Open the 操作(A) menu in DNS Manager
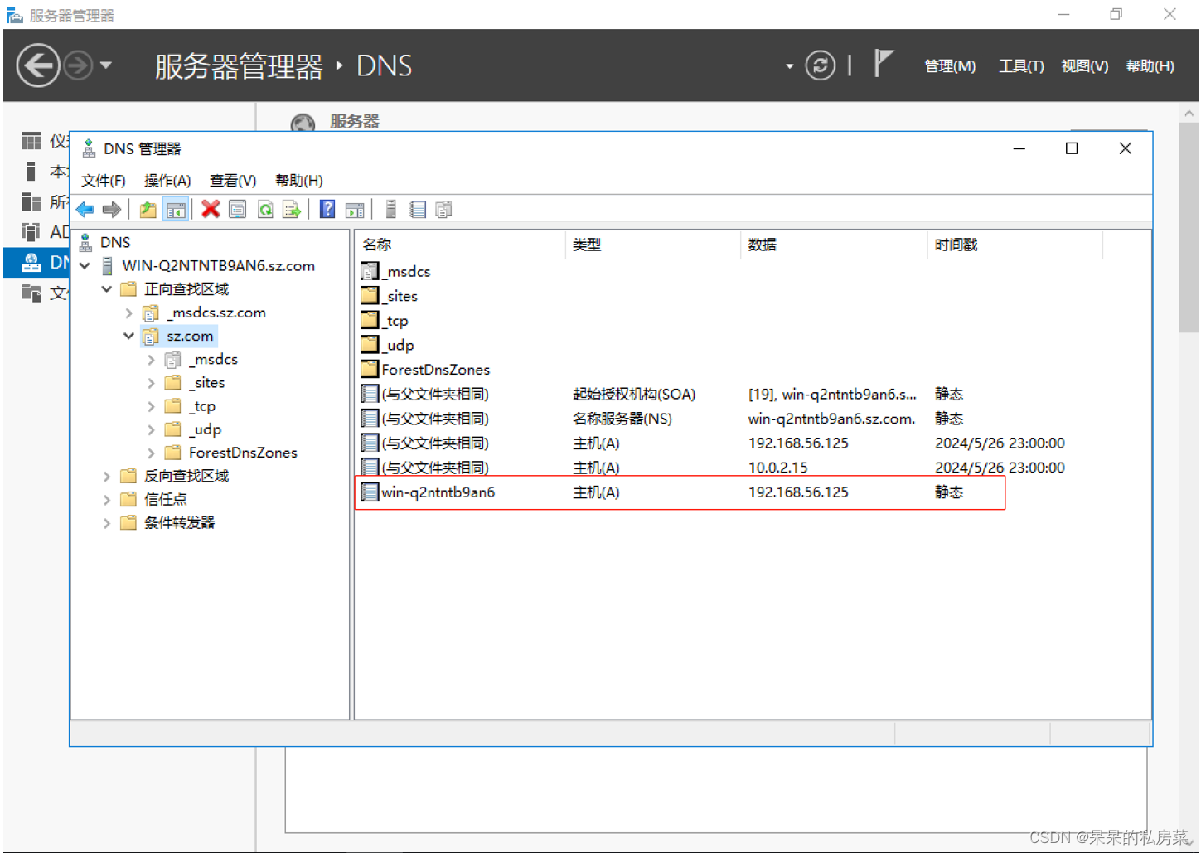Viewport: 1201px width, 853px height. [167, 181]
